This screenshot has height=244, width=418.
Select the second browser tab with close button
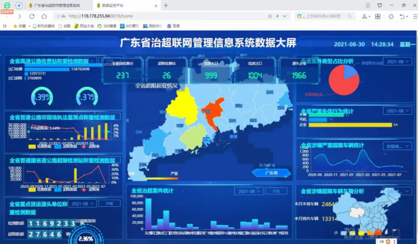pyautogui.click(x=127, y=5)
